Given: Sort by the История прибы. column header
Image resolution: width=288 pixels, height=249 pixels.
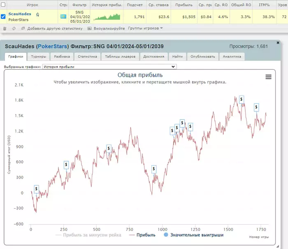Looking at the screenshot, I should pyautogui.click(x=107, y=5).
